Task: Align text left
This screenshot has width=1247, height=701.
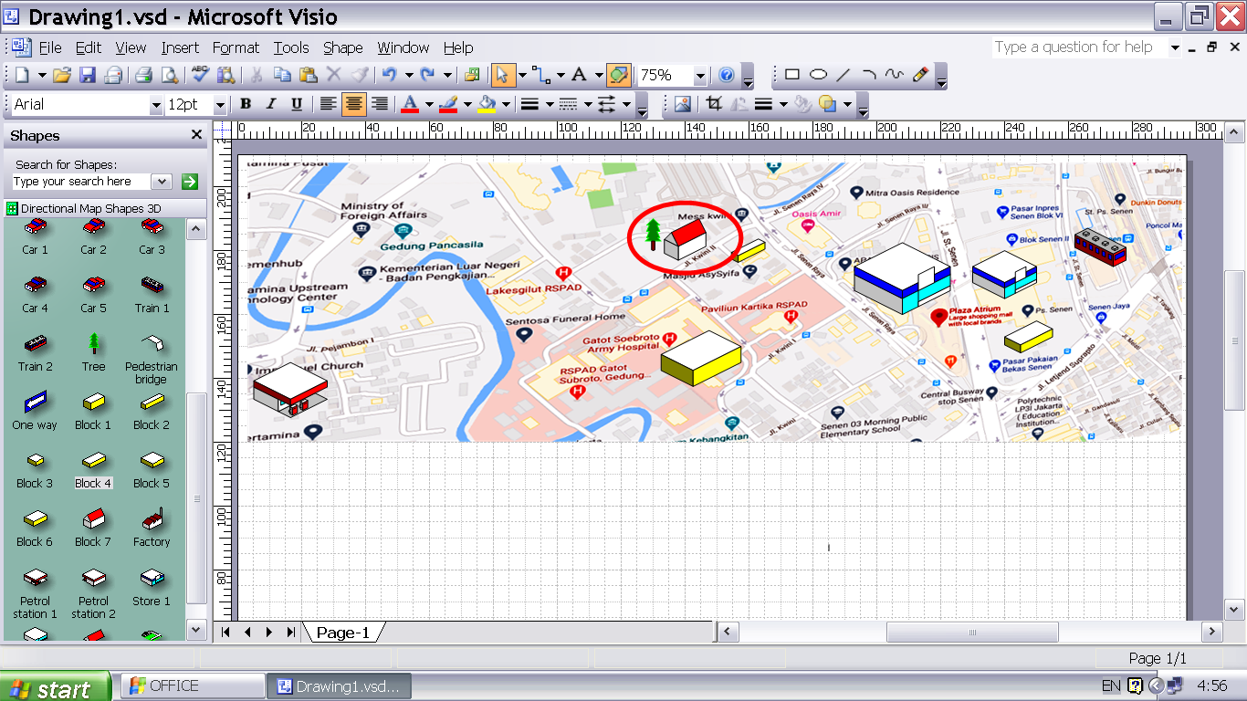Action: 329,104
